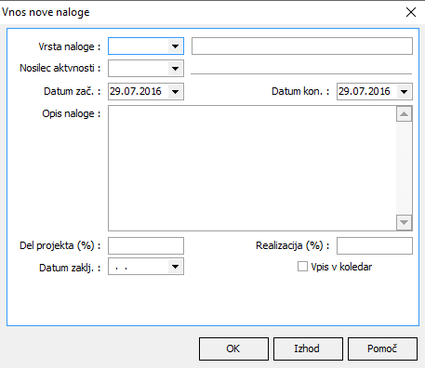Click the Opis naloge scroll down arrow

[404, 222]
